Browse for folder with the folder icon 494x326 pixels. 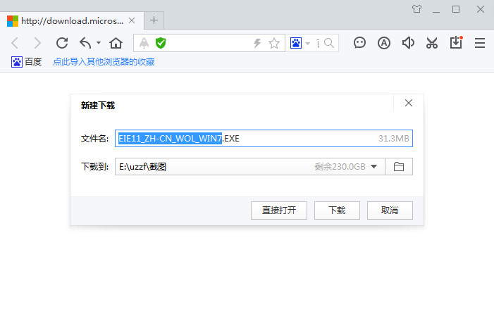point(399,166)
